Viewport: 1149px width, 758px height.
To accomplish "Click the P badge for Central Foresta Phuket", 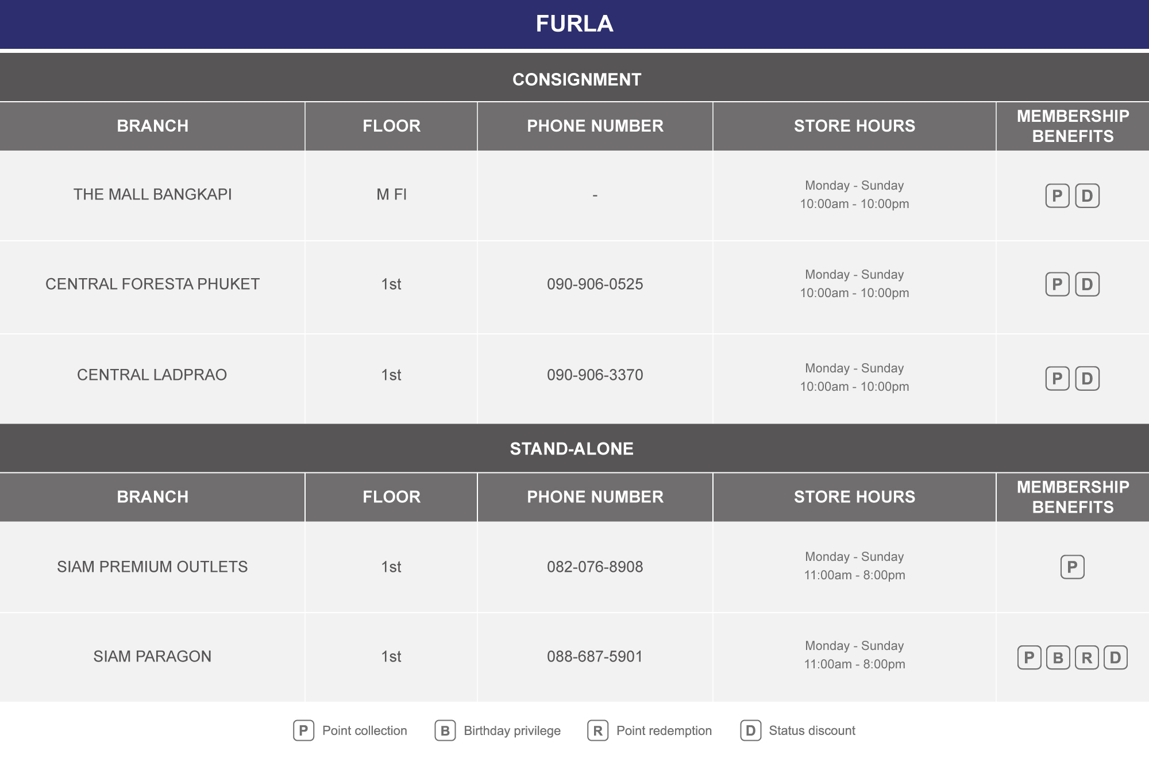I will pos(1057,284).
